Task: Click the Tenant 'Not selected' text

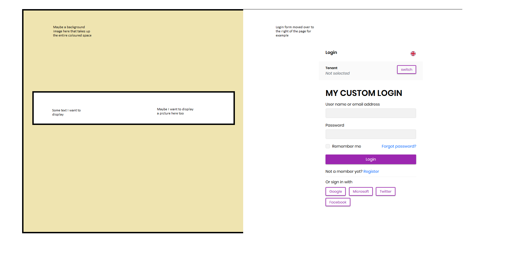Action: tap(337, 73)
